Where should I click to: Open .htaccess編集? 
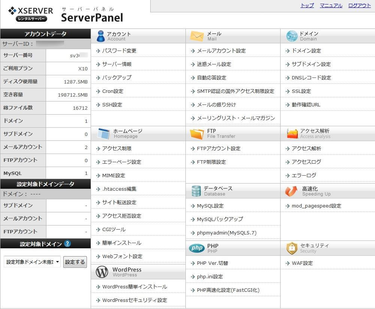point(120,189)
